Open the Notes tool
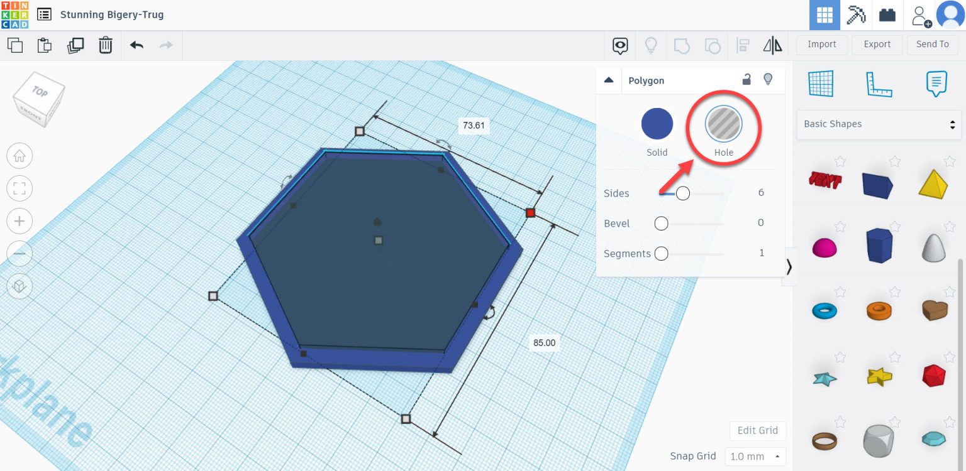The width and height of the screenshot is (966, 471). pyautogui.click(x=936, y=82)
